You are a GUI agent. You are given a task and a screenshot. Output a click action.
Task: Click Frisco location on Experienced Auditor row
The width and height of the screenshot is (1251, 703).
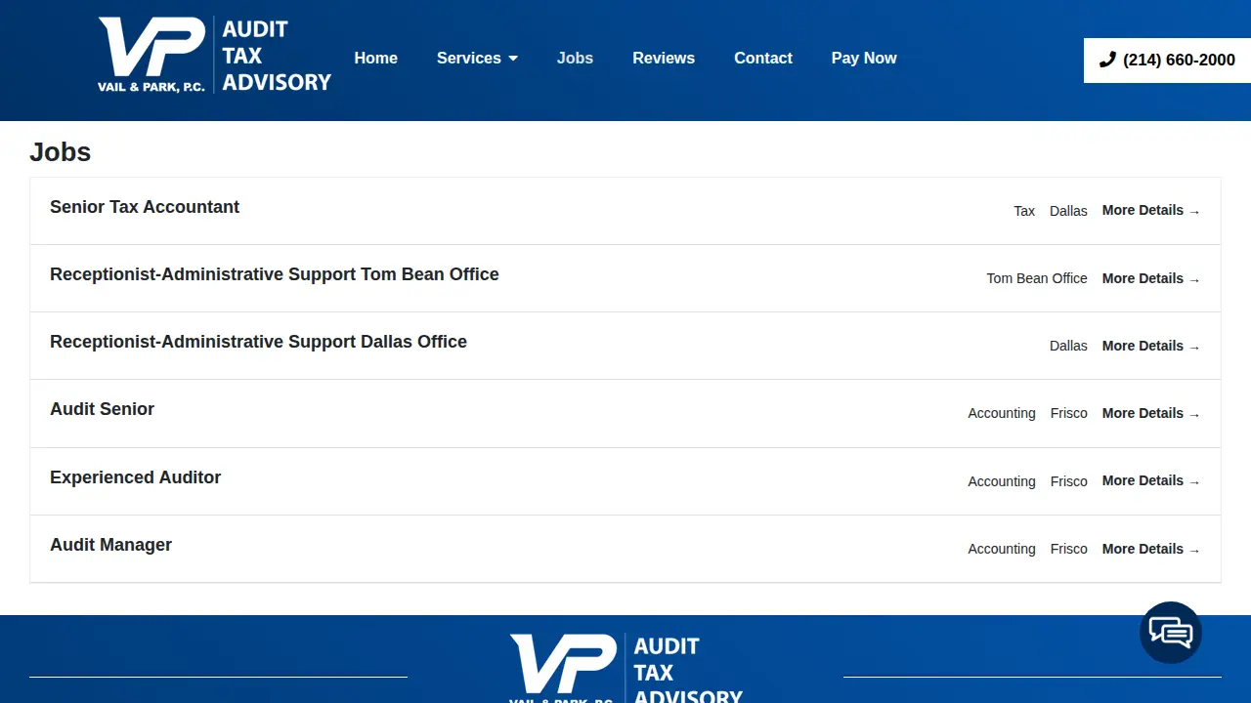(x=1069, y=481)
